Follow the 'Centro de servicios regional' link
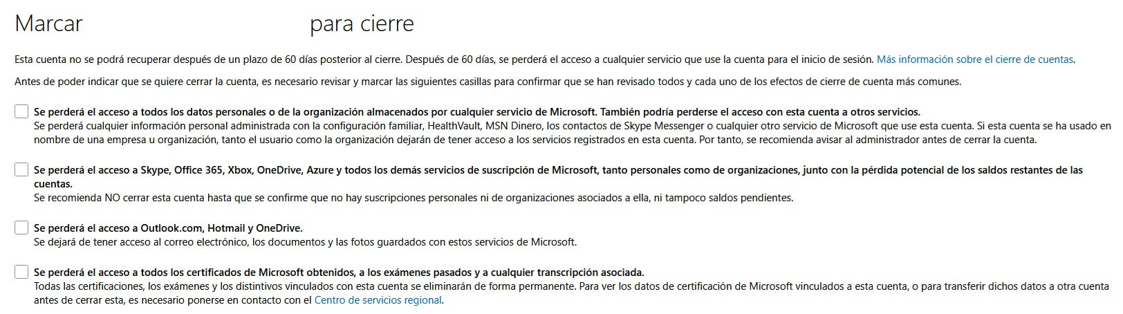 click(x=378, y=300)
